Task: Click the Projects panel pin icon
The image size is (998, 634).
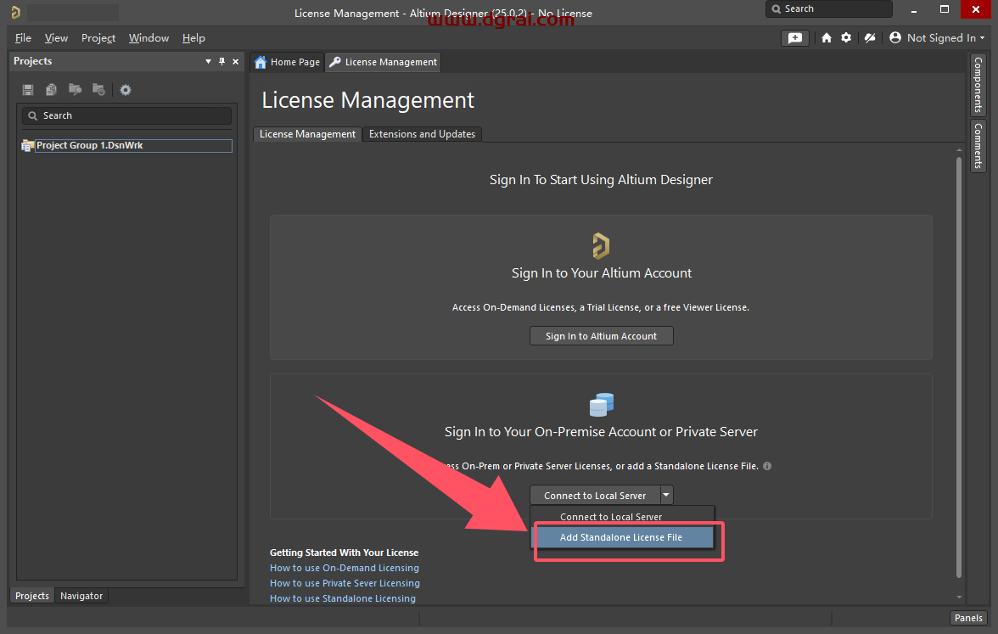Action: (x=222, y=61)
